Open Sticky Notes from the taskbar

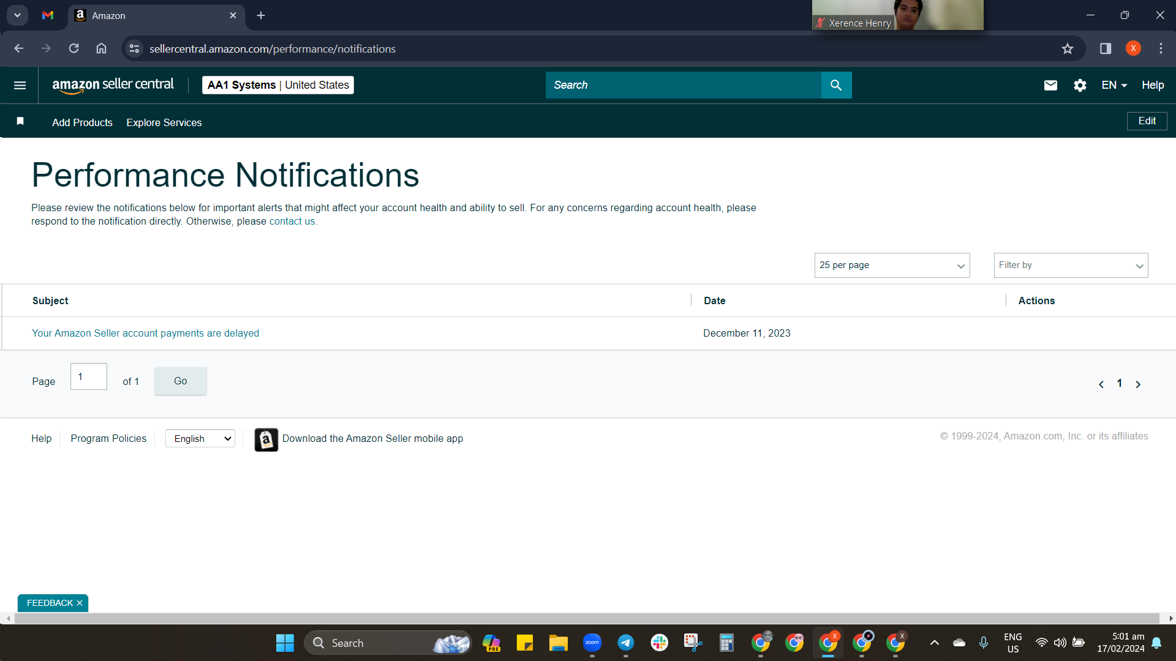[x=525, y=643]
